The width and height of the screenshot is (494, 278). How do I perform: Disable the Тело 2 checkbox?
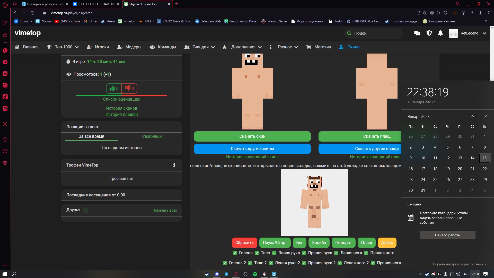(x=250, y=263)
